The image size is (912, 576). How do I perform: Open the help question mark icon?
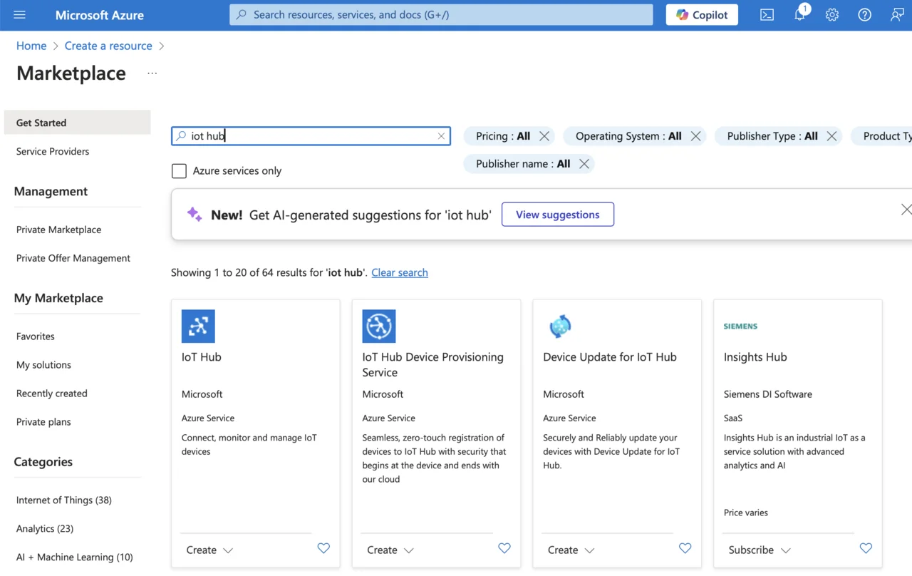tap(864, 15)
